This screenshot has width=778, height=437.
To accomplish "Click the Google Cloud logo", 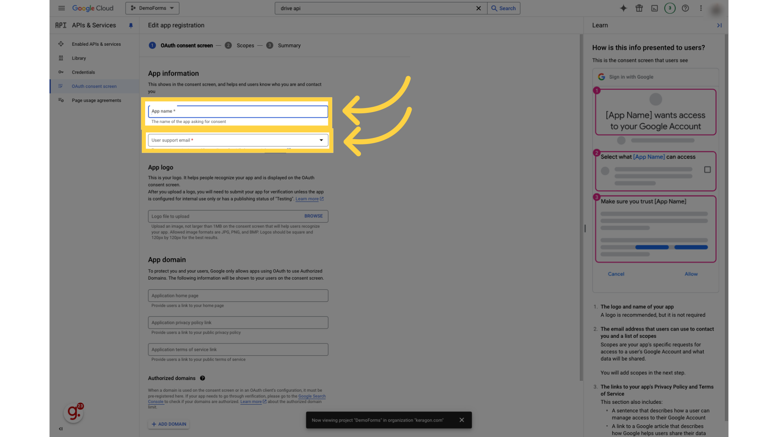I will point(93,8).
